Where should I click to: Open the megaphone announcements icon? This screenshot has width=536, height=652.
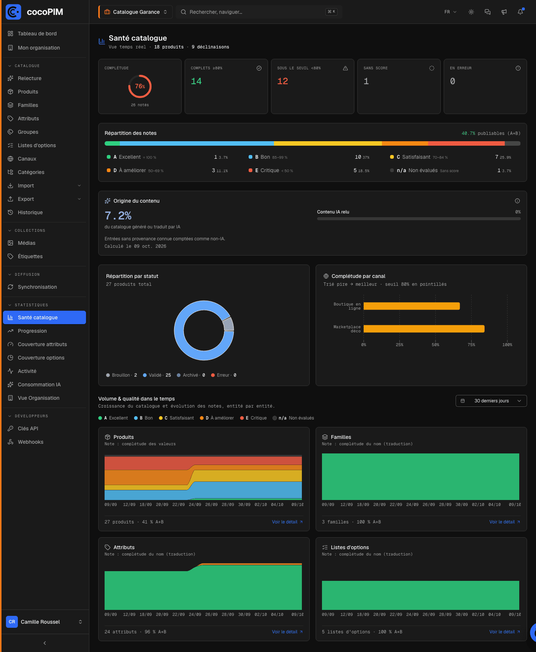click(x=504, y=12)
